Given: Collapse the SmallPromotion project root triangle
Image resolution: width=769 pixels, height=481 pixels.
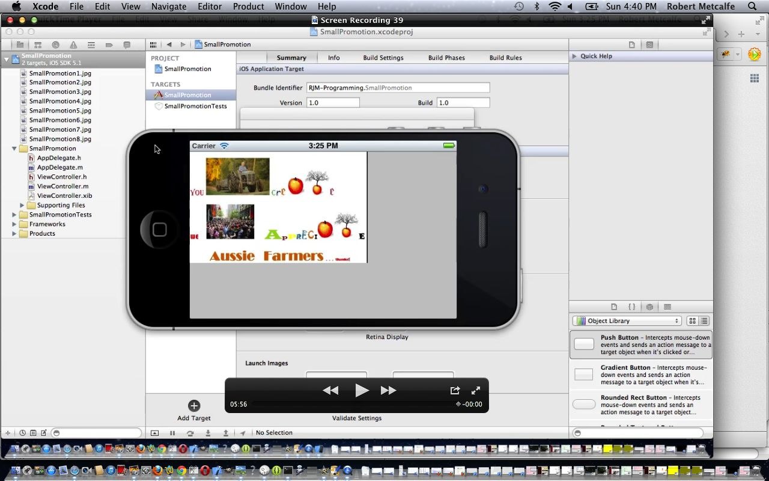Looking at the screenshot, I should pyautogui.click(x=7, y=59).
